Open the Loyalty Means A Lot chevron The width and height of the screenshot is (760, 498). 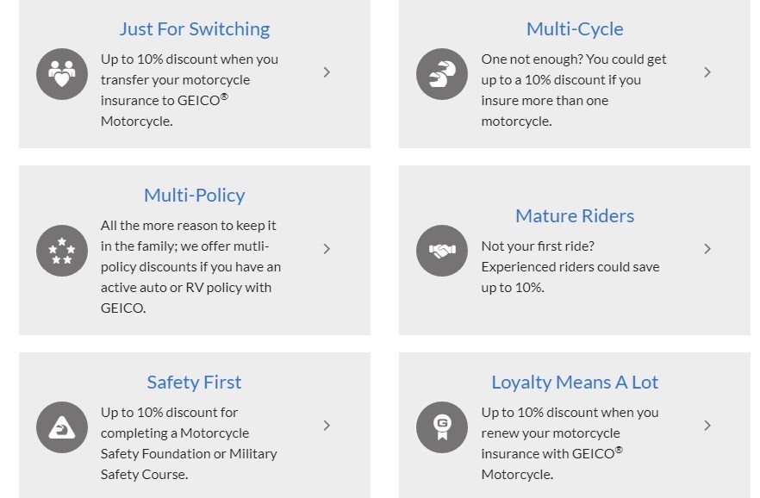click(x=707, y=426)
